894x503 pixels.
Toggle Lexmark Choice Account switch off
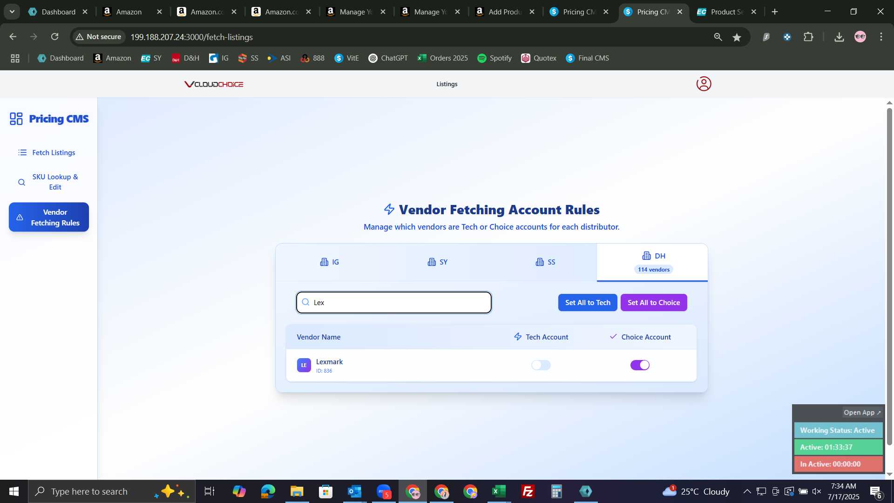coord(640,365)
